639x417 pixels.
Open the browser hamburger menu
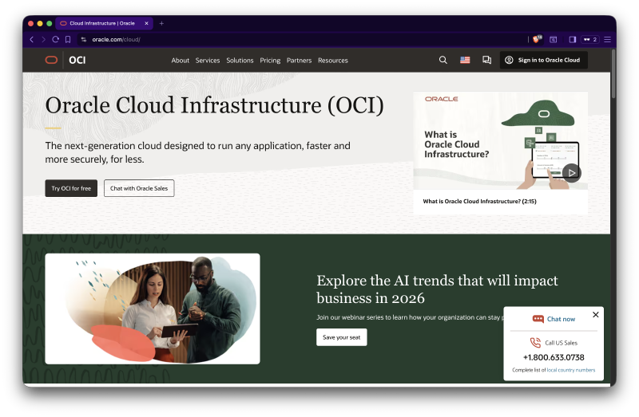tap(607, 39)
